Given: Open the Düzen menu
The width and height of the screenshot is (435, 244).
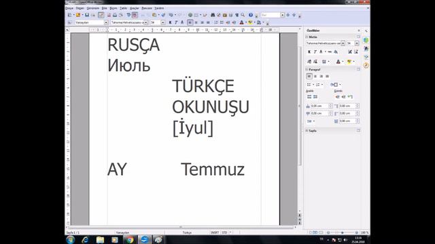Looking at the screenshot, I should pos(80,8).
